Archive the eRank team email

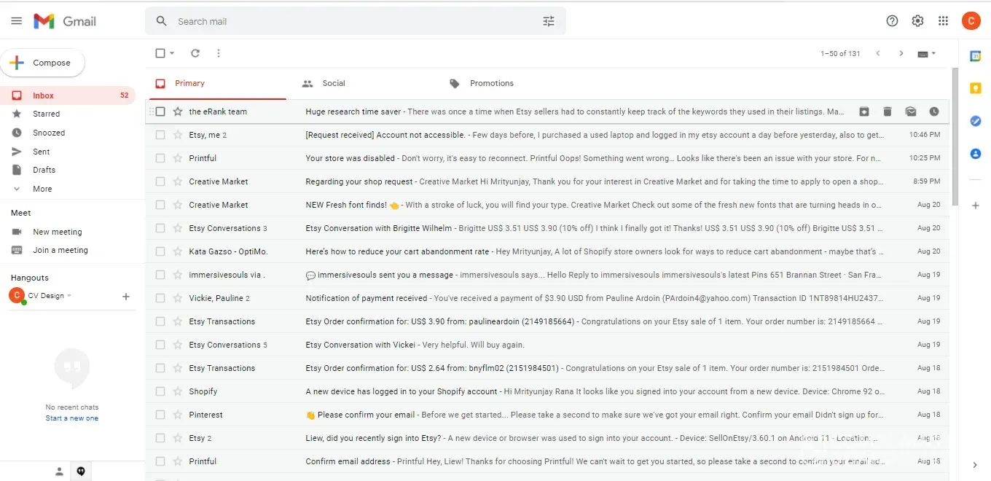coord(863,112)
